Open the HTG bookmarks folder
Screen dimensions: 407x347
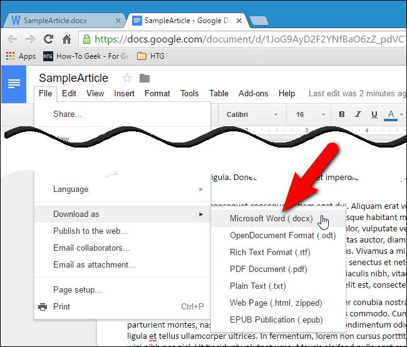151,56
